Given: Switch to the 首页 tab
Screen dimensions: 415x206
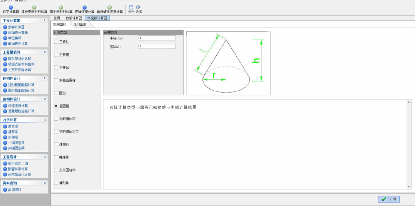Looking at the screenshot, I should click(57, 18).
